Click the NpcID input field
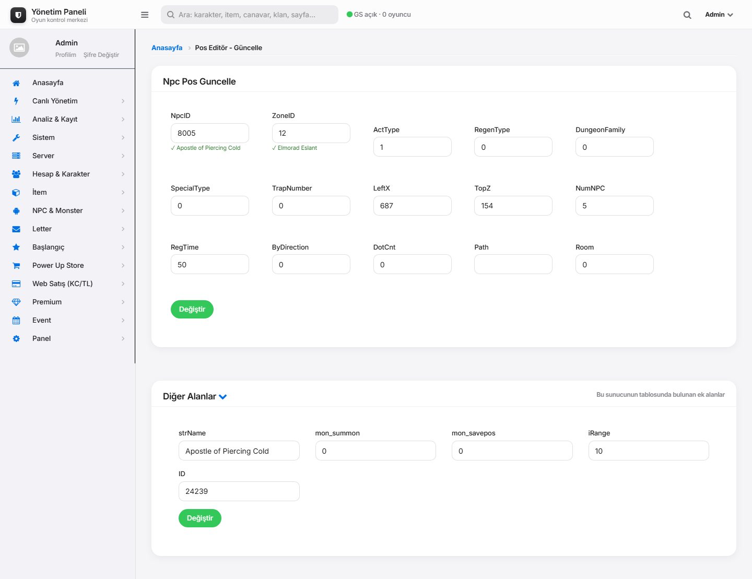The width and height of the screenshot is (752, 579). (210, 133)
